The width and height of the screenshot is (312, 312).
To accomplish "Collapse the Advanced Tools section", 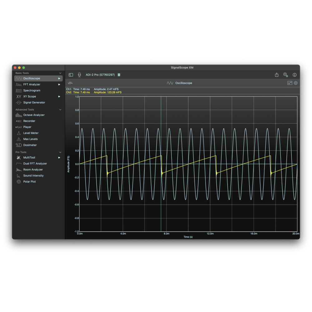I will pos(60,110).
